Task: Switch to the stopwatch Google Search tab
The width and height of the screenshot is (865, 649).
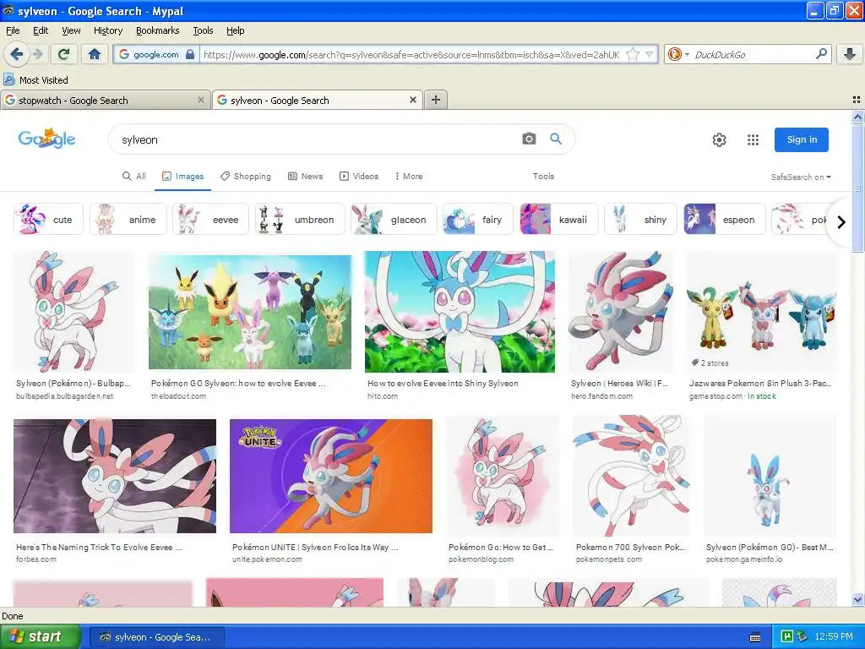Action: (105, 100)
